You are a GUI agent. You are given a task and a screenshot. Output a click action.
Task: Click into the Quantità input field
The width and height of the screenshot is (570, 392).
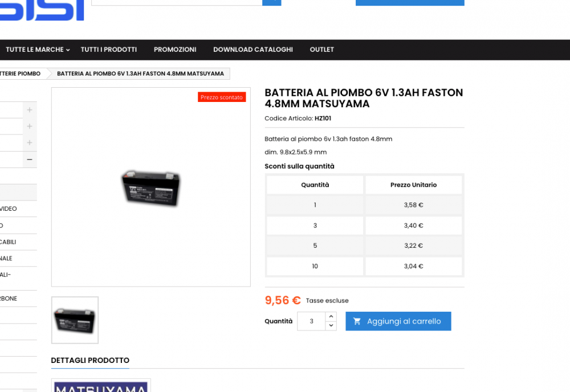pos(311,321)
